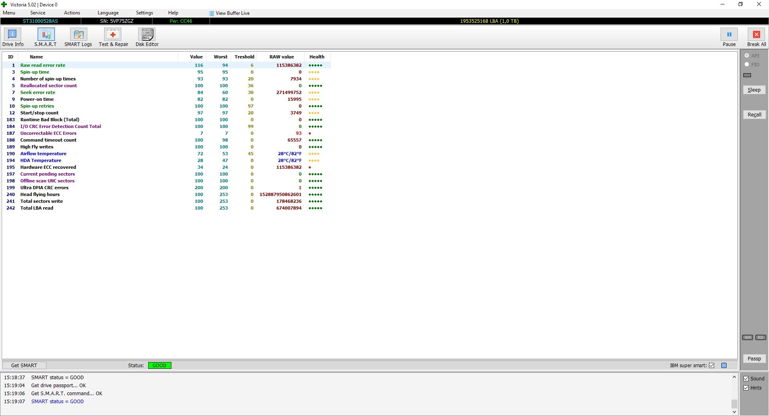Select the Raw read error rate row

(x=167, y=65)
